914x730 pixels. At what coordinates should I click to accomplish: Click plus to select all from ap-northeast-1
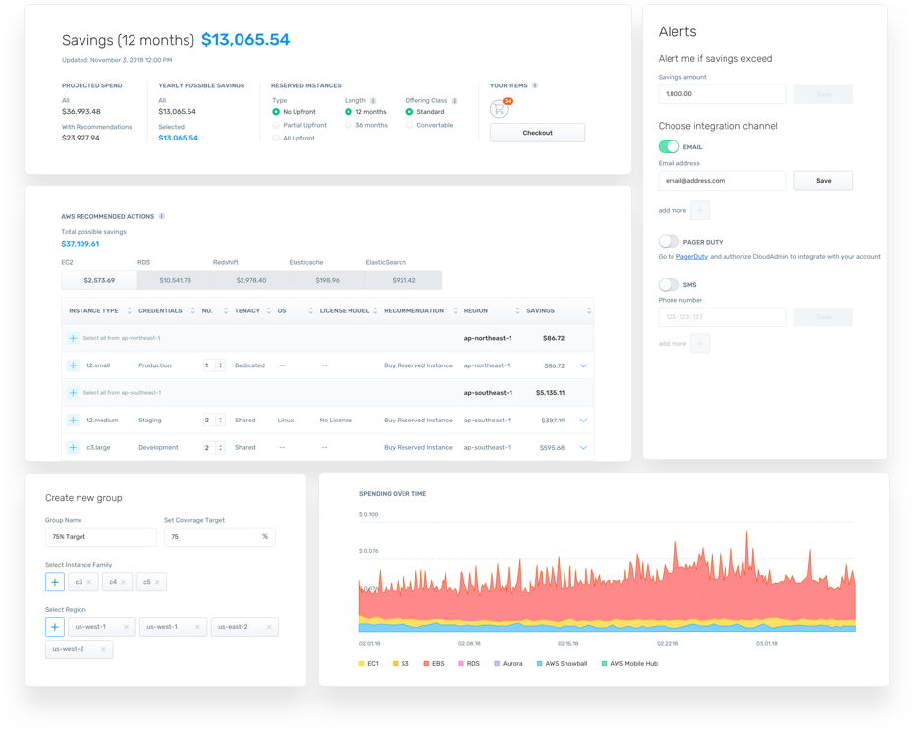coord(73,337)
